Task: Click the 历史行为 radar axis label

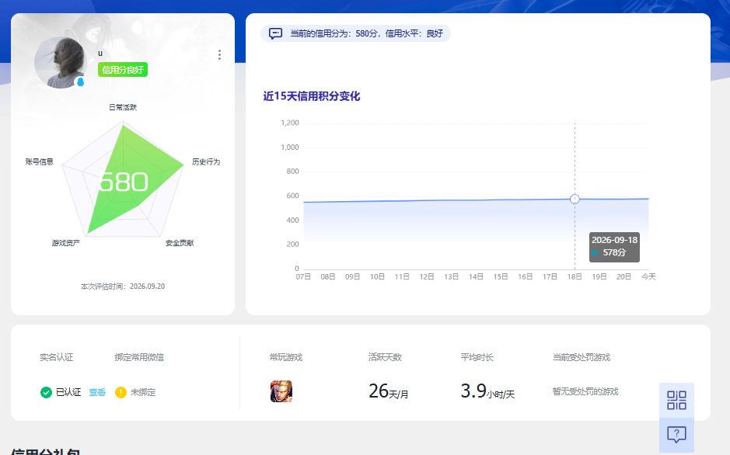Action: click(206, 162)
